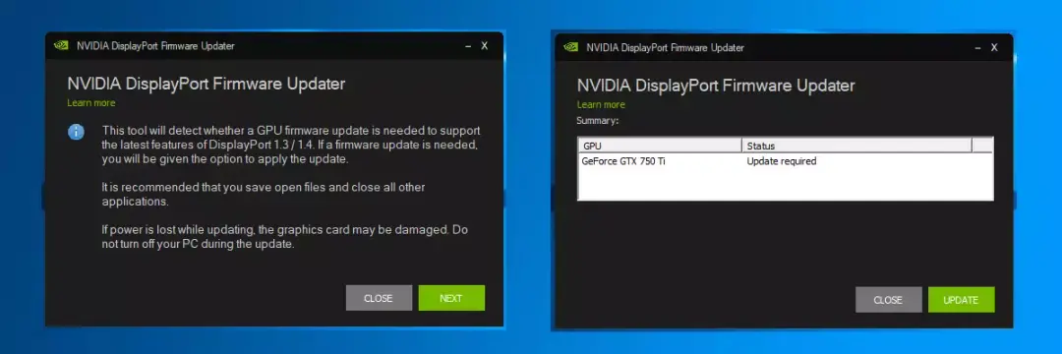
Task: Select the GeForce GTX 750 Ti row
Action: click(785, 161)
